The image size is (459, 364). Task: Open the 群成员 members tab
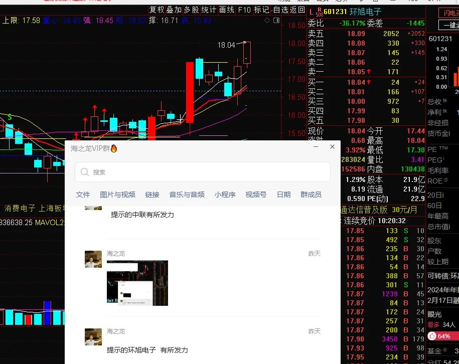click(312, 195)
